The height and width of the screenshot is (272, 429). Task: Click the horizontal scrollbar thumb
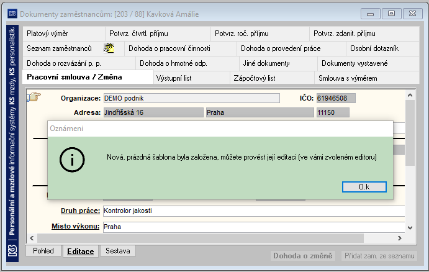(x=201, y=238)
